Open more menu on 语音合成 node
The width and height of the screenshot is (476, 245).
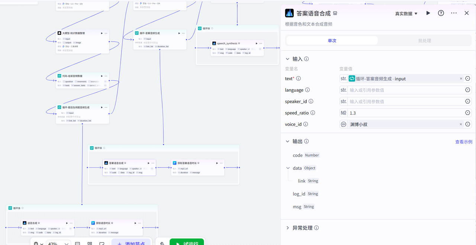(x=71, y=223)
